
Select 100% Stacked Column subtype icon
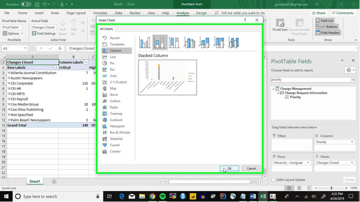tap(175, 42)
